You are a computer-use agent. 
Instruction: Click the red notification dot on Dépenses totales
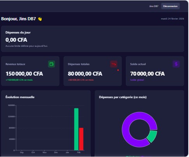[118, 70]
